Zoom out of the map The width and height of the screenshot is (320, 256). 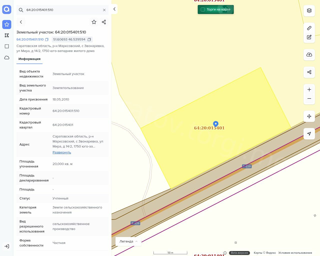tap(309, 98)
